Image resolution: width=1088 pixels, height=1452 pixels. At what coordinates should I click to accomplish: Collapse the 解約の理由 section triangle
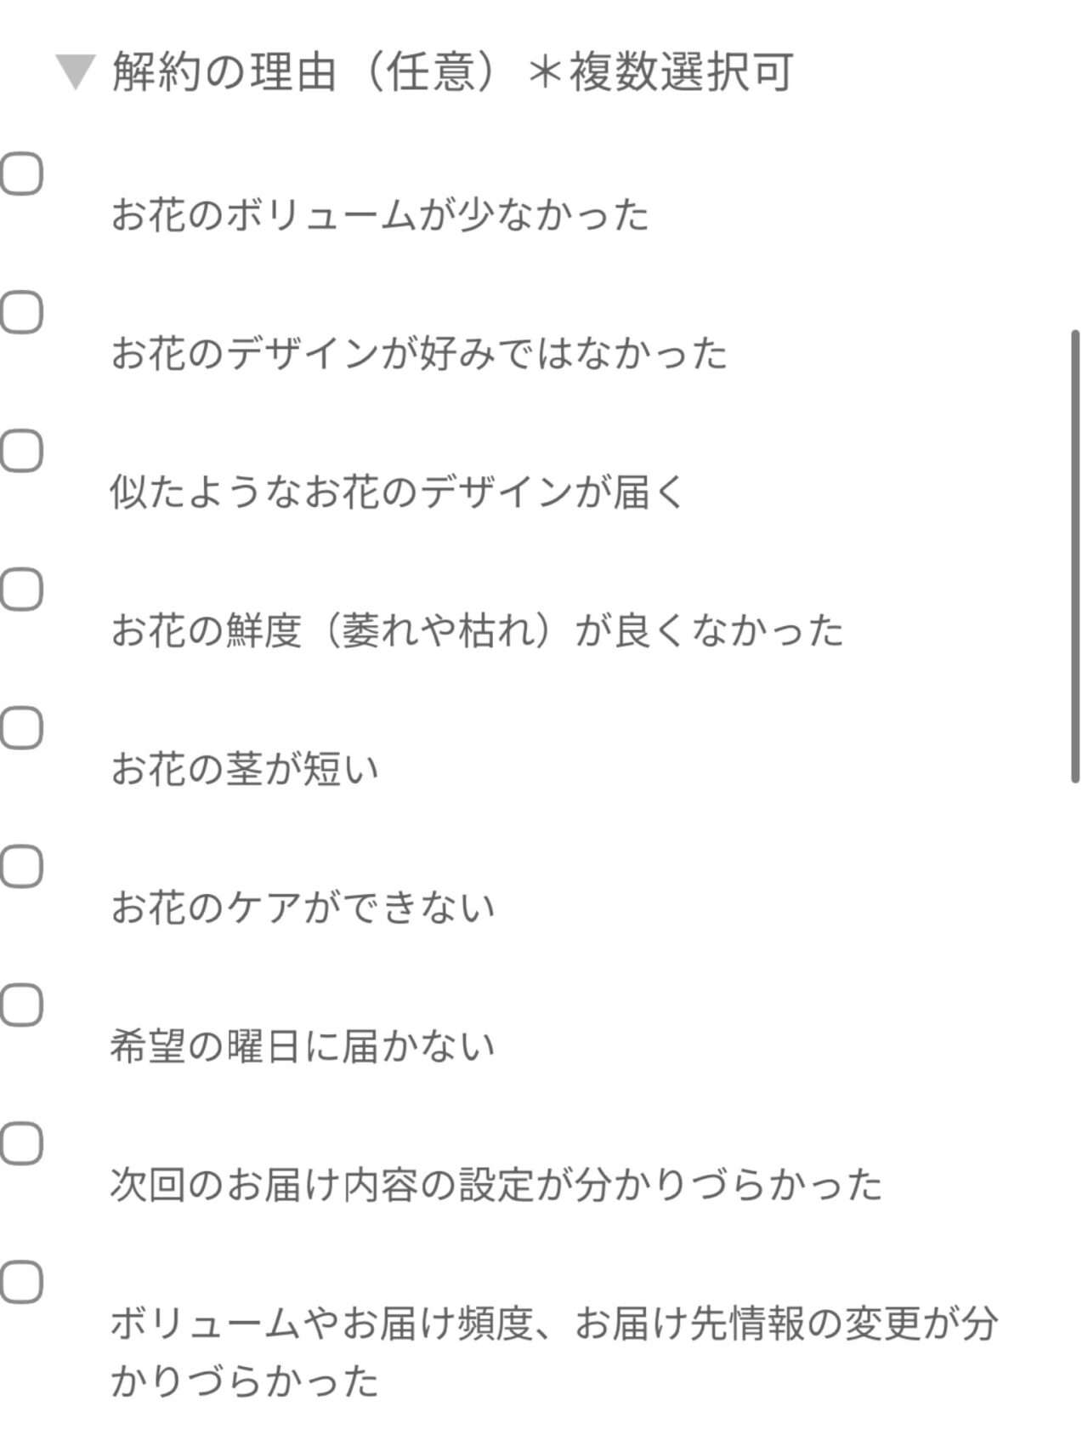click(x=75, y=72)
